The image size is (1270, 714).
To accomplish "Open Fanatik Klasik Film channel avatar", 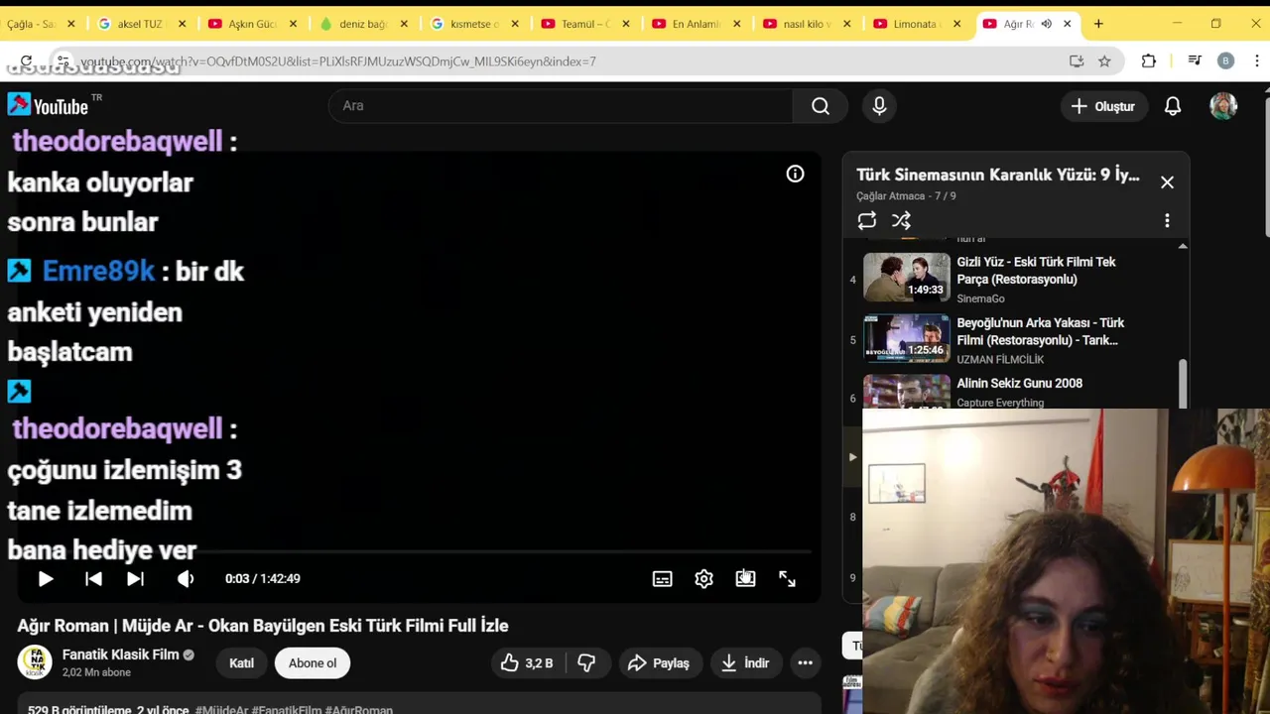I will click(x=36, y=662).
